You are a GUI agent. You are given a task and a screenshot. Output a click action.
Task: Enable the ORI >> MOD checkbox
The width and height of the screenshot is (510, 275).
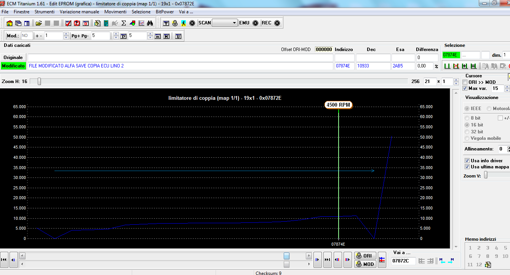point(465,82)
